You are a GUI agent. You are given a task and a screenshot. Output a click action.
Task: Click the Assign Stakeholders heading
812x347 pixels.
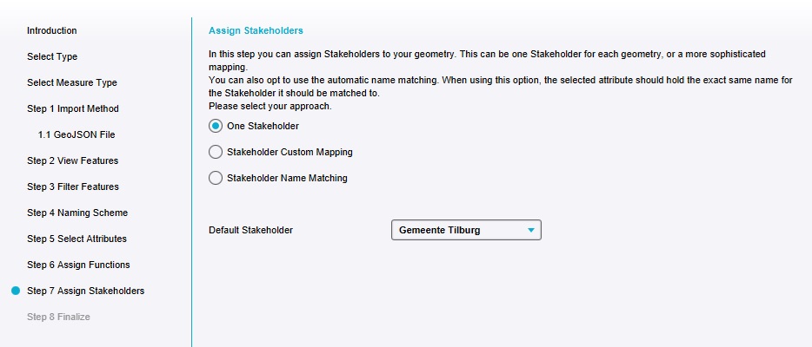coord(256,30)
